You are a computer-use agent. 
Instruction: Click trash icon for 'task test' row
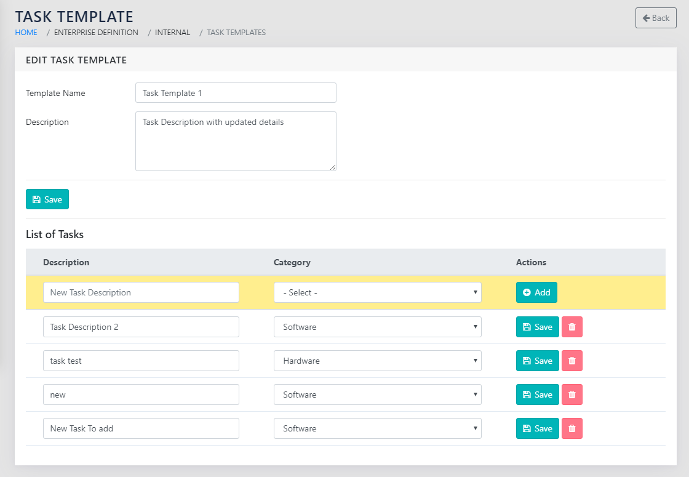pyautogui.click(x=572, y=361)
